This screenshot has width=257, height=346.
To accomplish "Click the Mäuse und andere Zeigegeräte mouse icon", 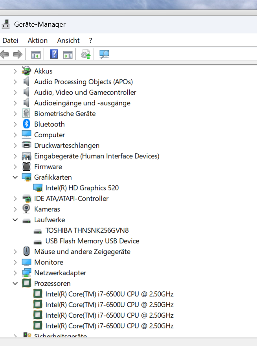I will (26, 251).
